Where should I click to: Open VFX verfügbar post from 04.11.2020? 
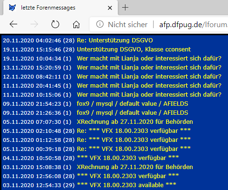pos(128,158)
